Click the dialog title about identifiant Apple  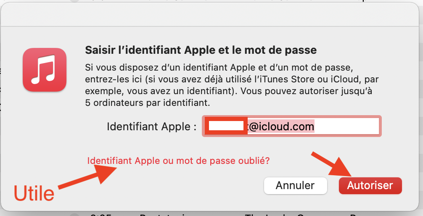click(x=201, y=50)
